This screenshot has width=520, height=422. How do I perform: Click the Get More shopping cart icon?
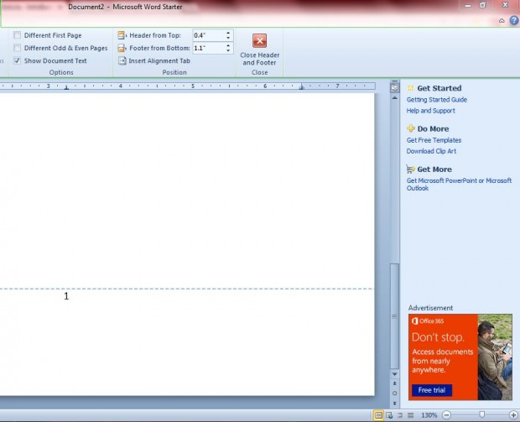click(411, 169)
